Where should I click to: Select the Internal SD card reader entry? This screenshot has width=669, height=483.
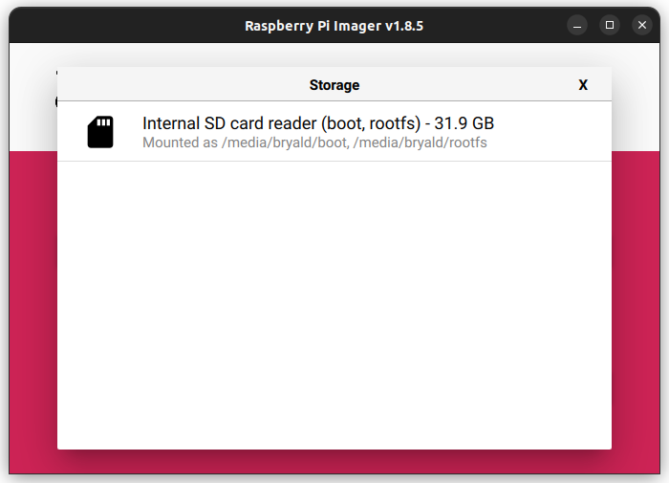(334, 132)
